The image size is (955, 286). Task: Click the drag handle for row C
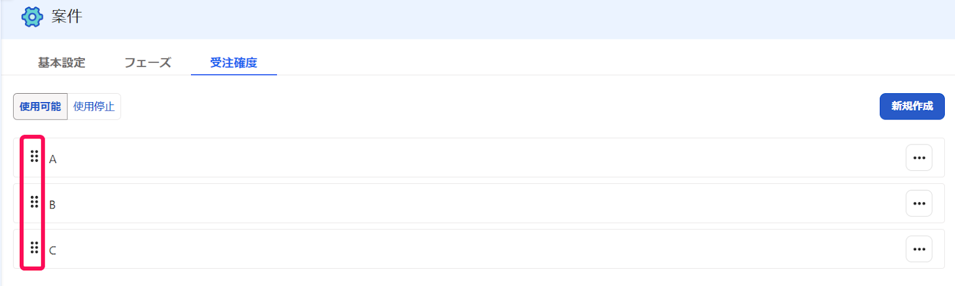click(35, 247)
